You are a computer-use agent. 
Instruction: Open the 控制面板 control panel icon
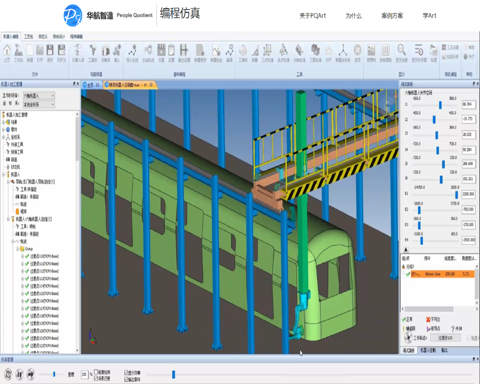pos(385,52)
